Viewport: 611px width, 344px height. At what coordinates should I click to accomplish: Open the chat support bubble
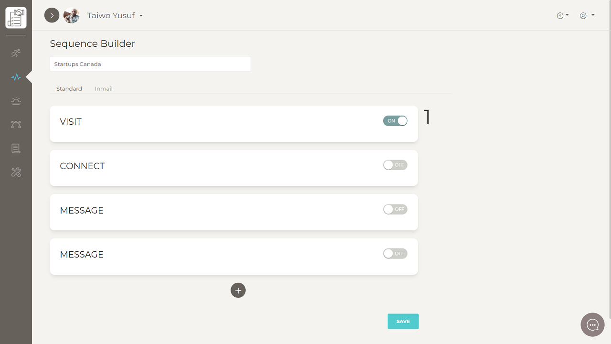click(x=592, y=325)
